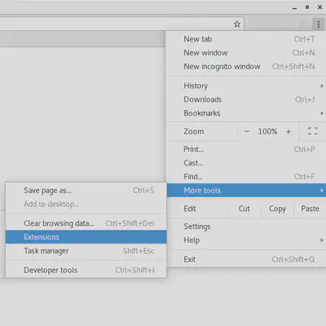Increase zoom with the plus button
This screenshot has width=326, height=326.
coord(289,131)
